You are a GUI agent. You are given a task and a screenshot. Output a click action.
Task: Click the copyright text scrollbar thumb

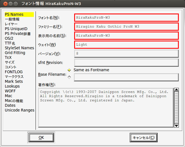[x=176, y=108]
